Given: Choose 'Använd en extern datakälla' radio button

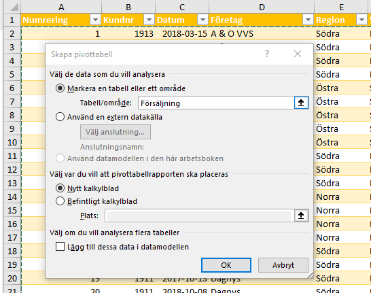Looking at the screenshot, I should tap(60, 117).
